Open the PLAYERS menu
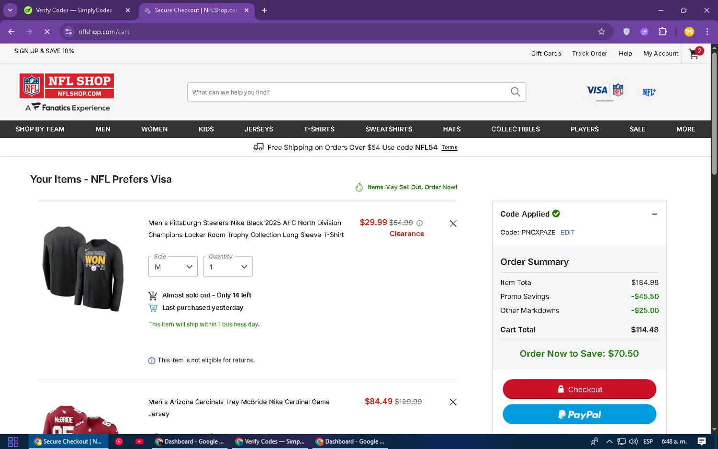This screenshot has width=718, height=449. [584, 129]
